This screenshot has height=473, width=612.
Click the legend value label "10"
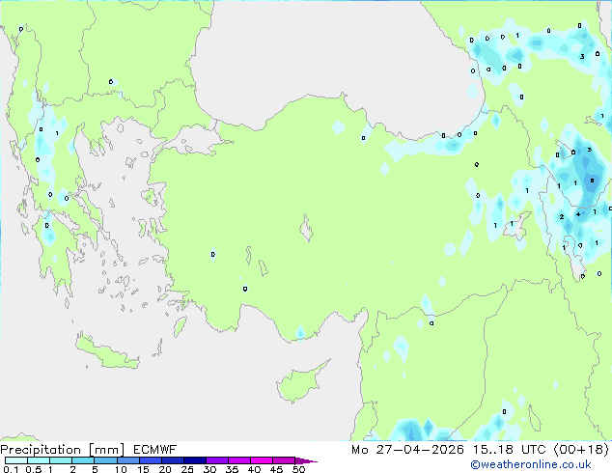121,469
